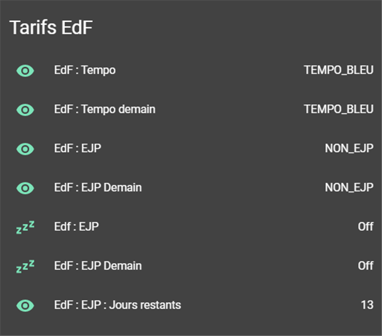Open the Edf : EJP Demain label showing Off
Viewport: 382px width, 336px height.
pyautogui.click(x=98, y=266)
